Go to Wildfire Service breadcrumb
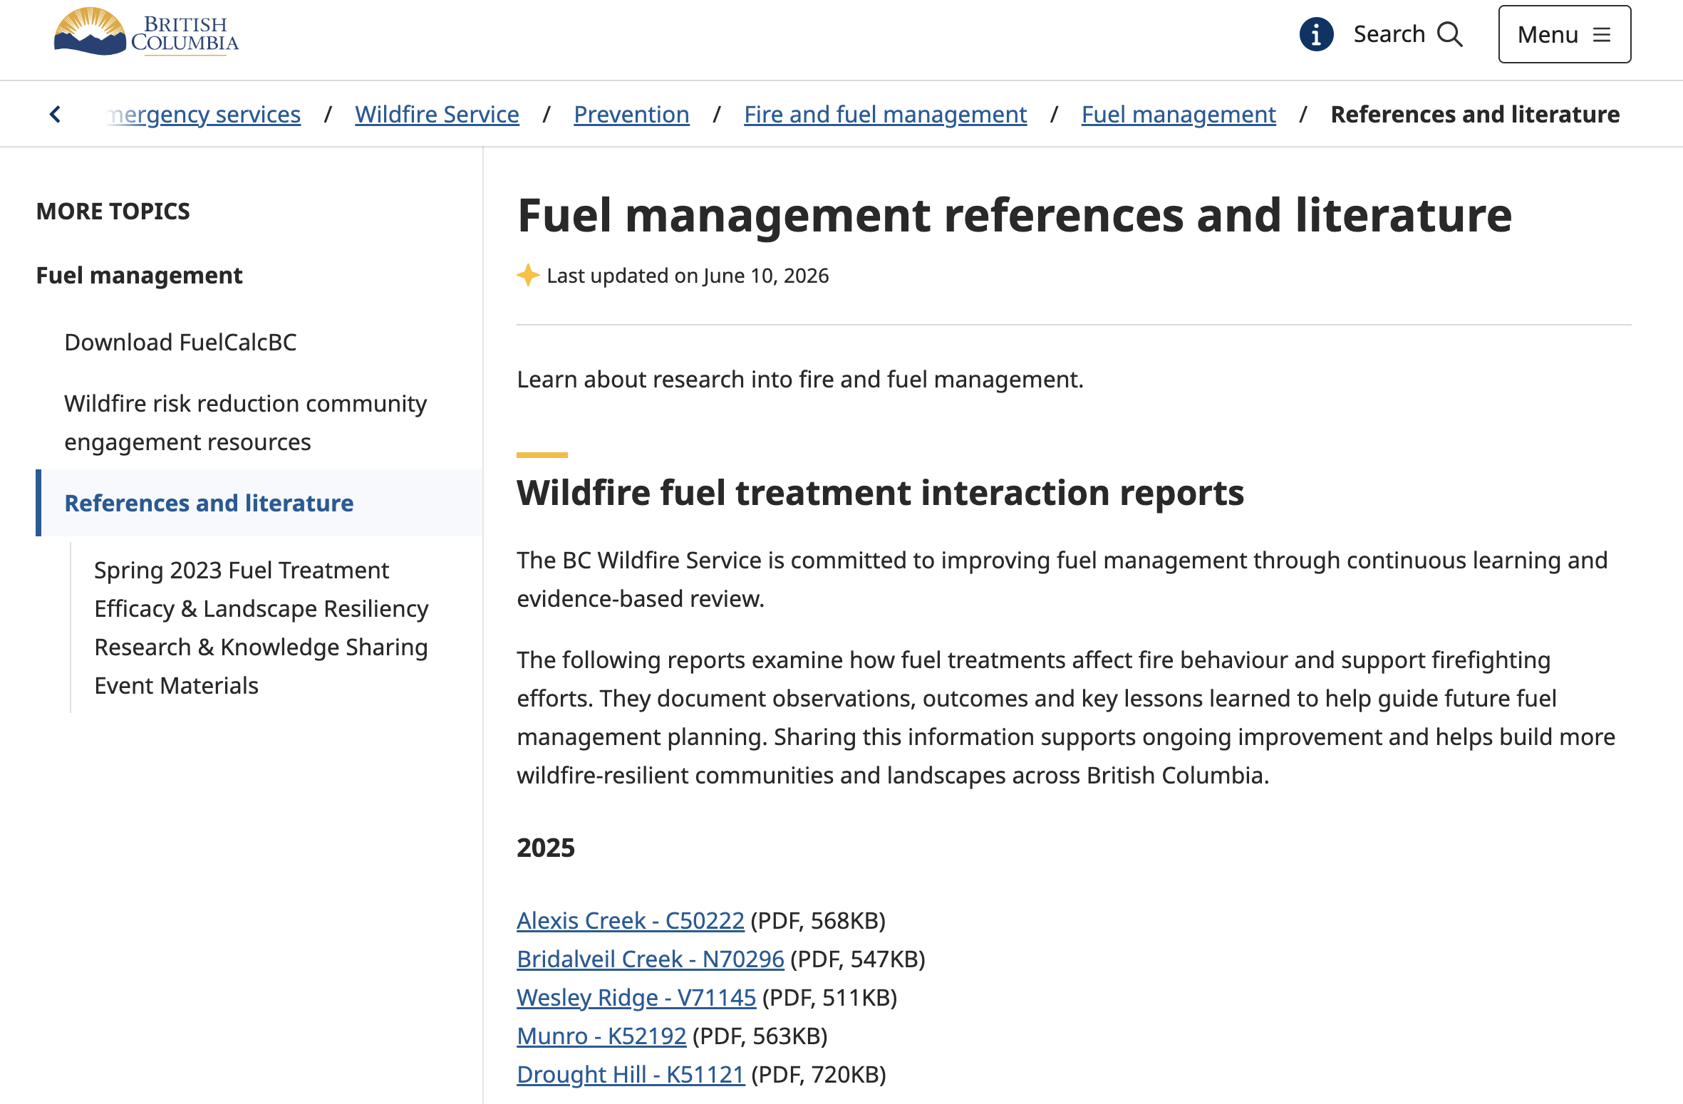 tap(437, 114)
